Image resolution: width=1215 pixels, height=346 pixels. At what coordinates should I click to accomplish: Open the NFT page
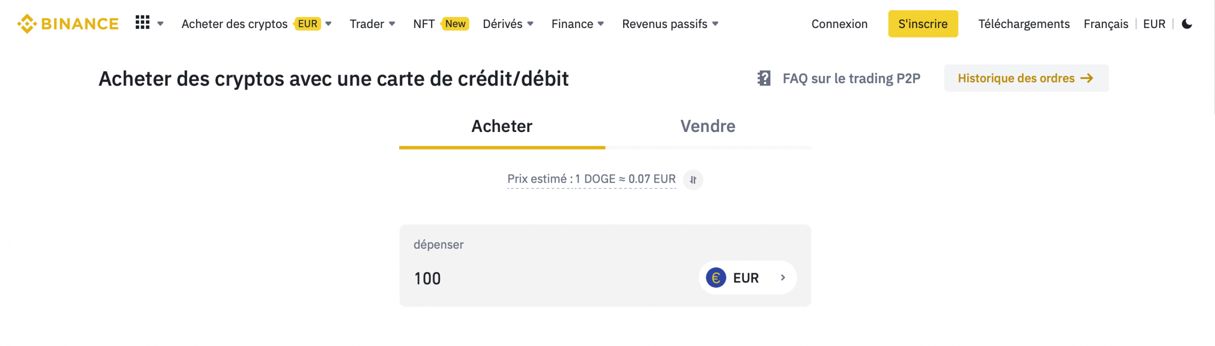424,24
